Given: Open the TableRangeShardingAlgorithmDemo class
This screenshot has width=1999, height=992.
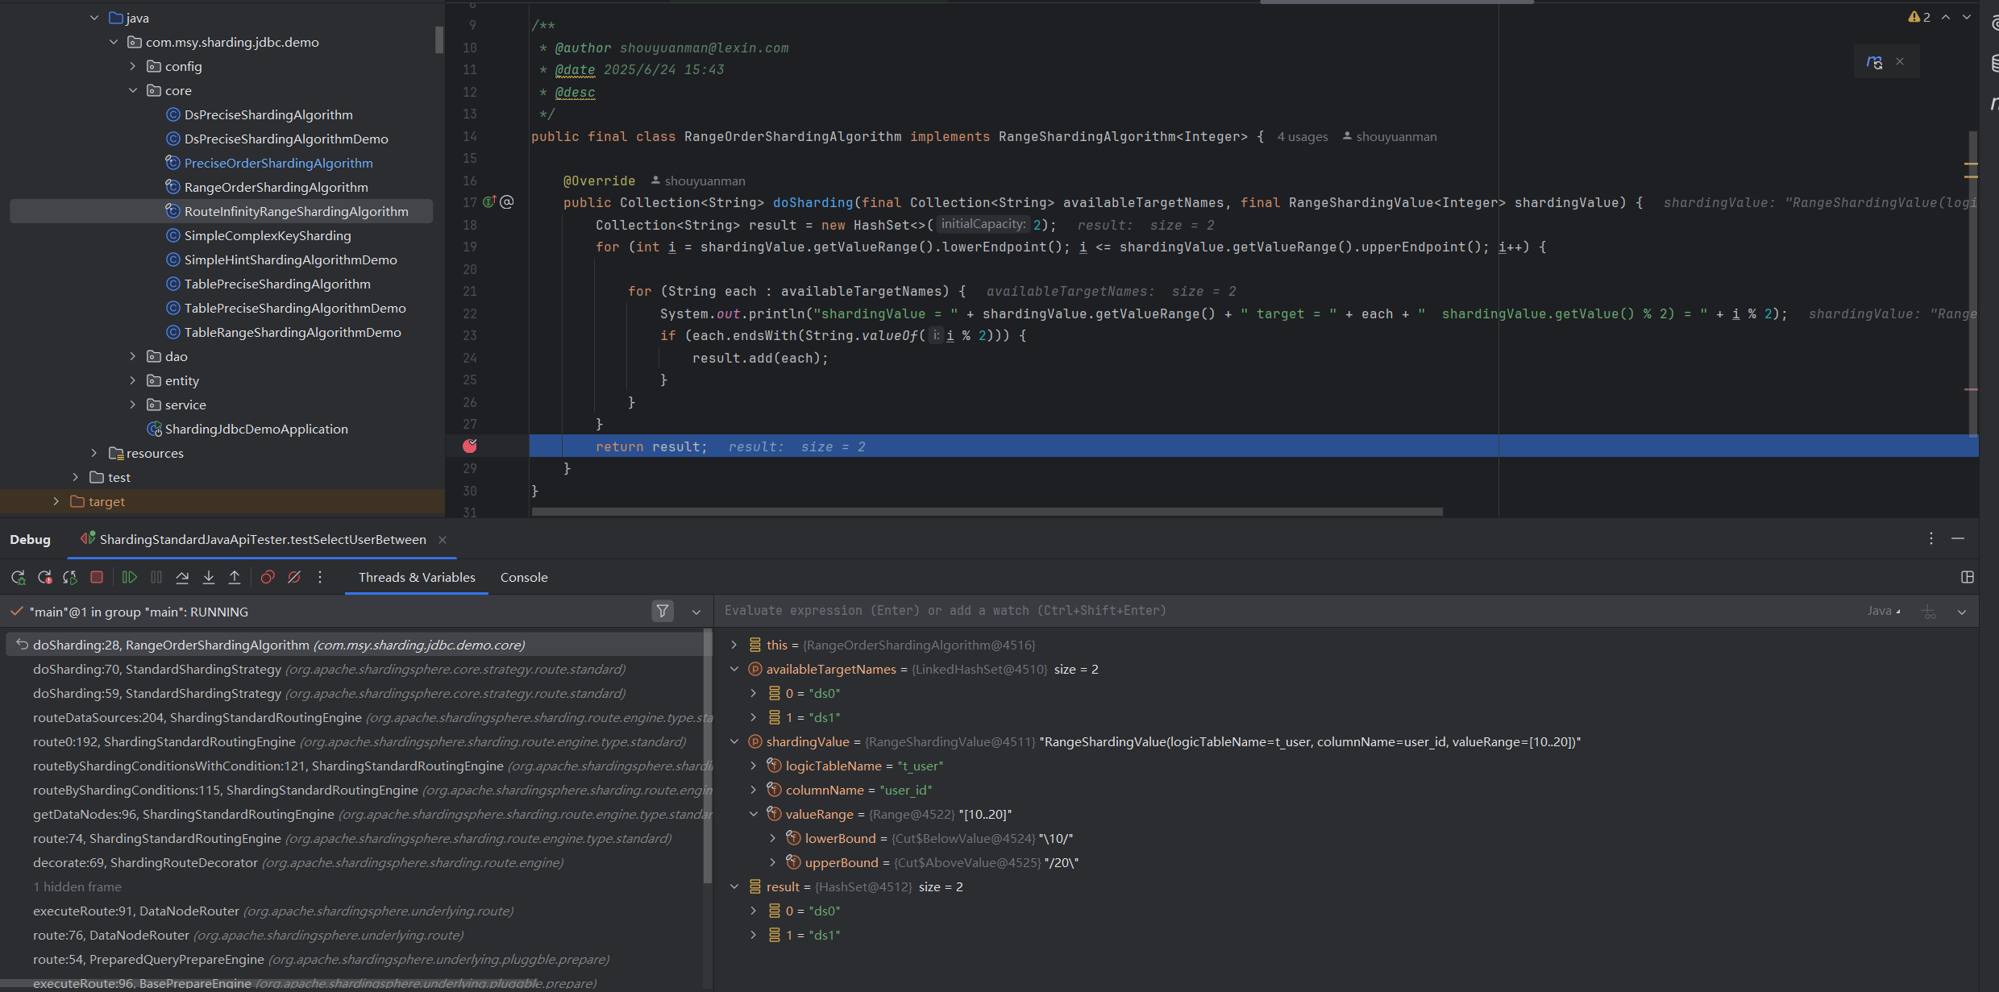Looking at the screenshot, I should pos(293,332).
